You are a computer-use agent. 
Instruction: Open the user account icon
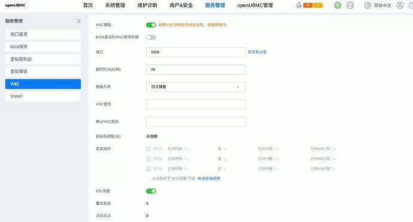(x=400, y=5)
